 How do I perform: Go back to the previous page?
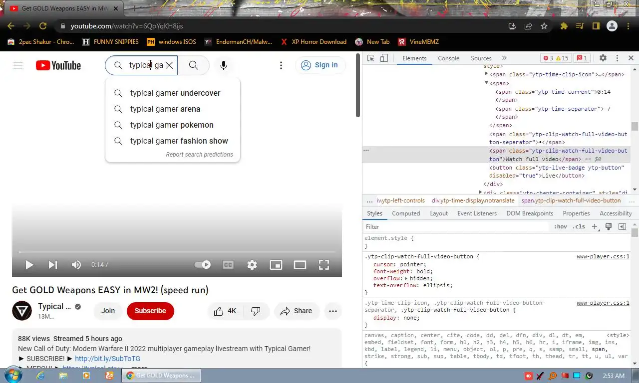11,26
